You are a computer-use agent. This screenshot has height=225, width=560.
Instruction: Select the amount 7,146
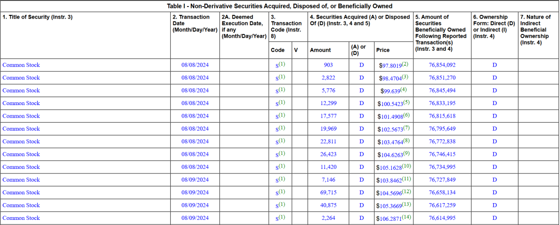[328, 180]
